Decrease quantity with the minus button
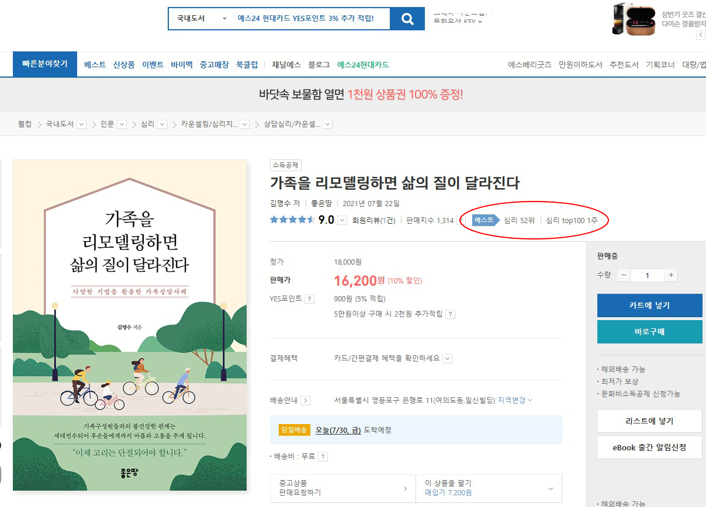 (x=624, y=275)
